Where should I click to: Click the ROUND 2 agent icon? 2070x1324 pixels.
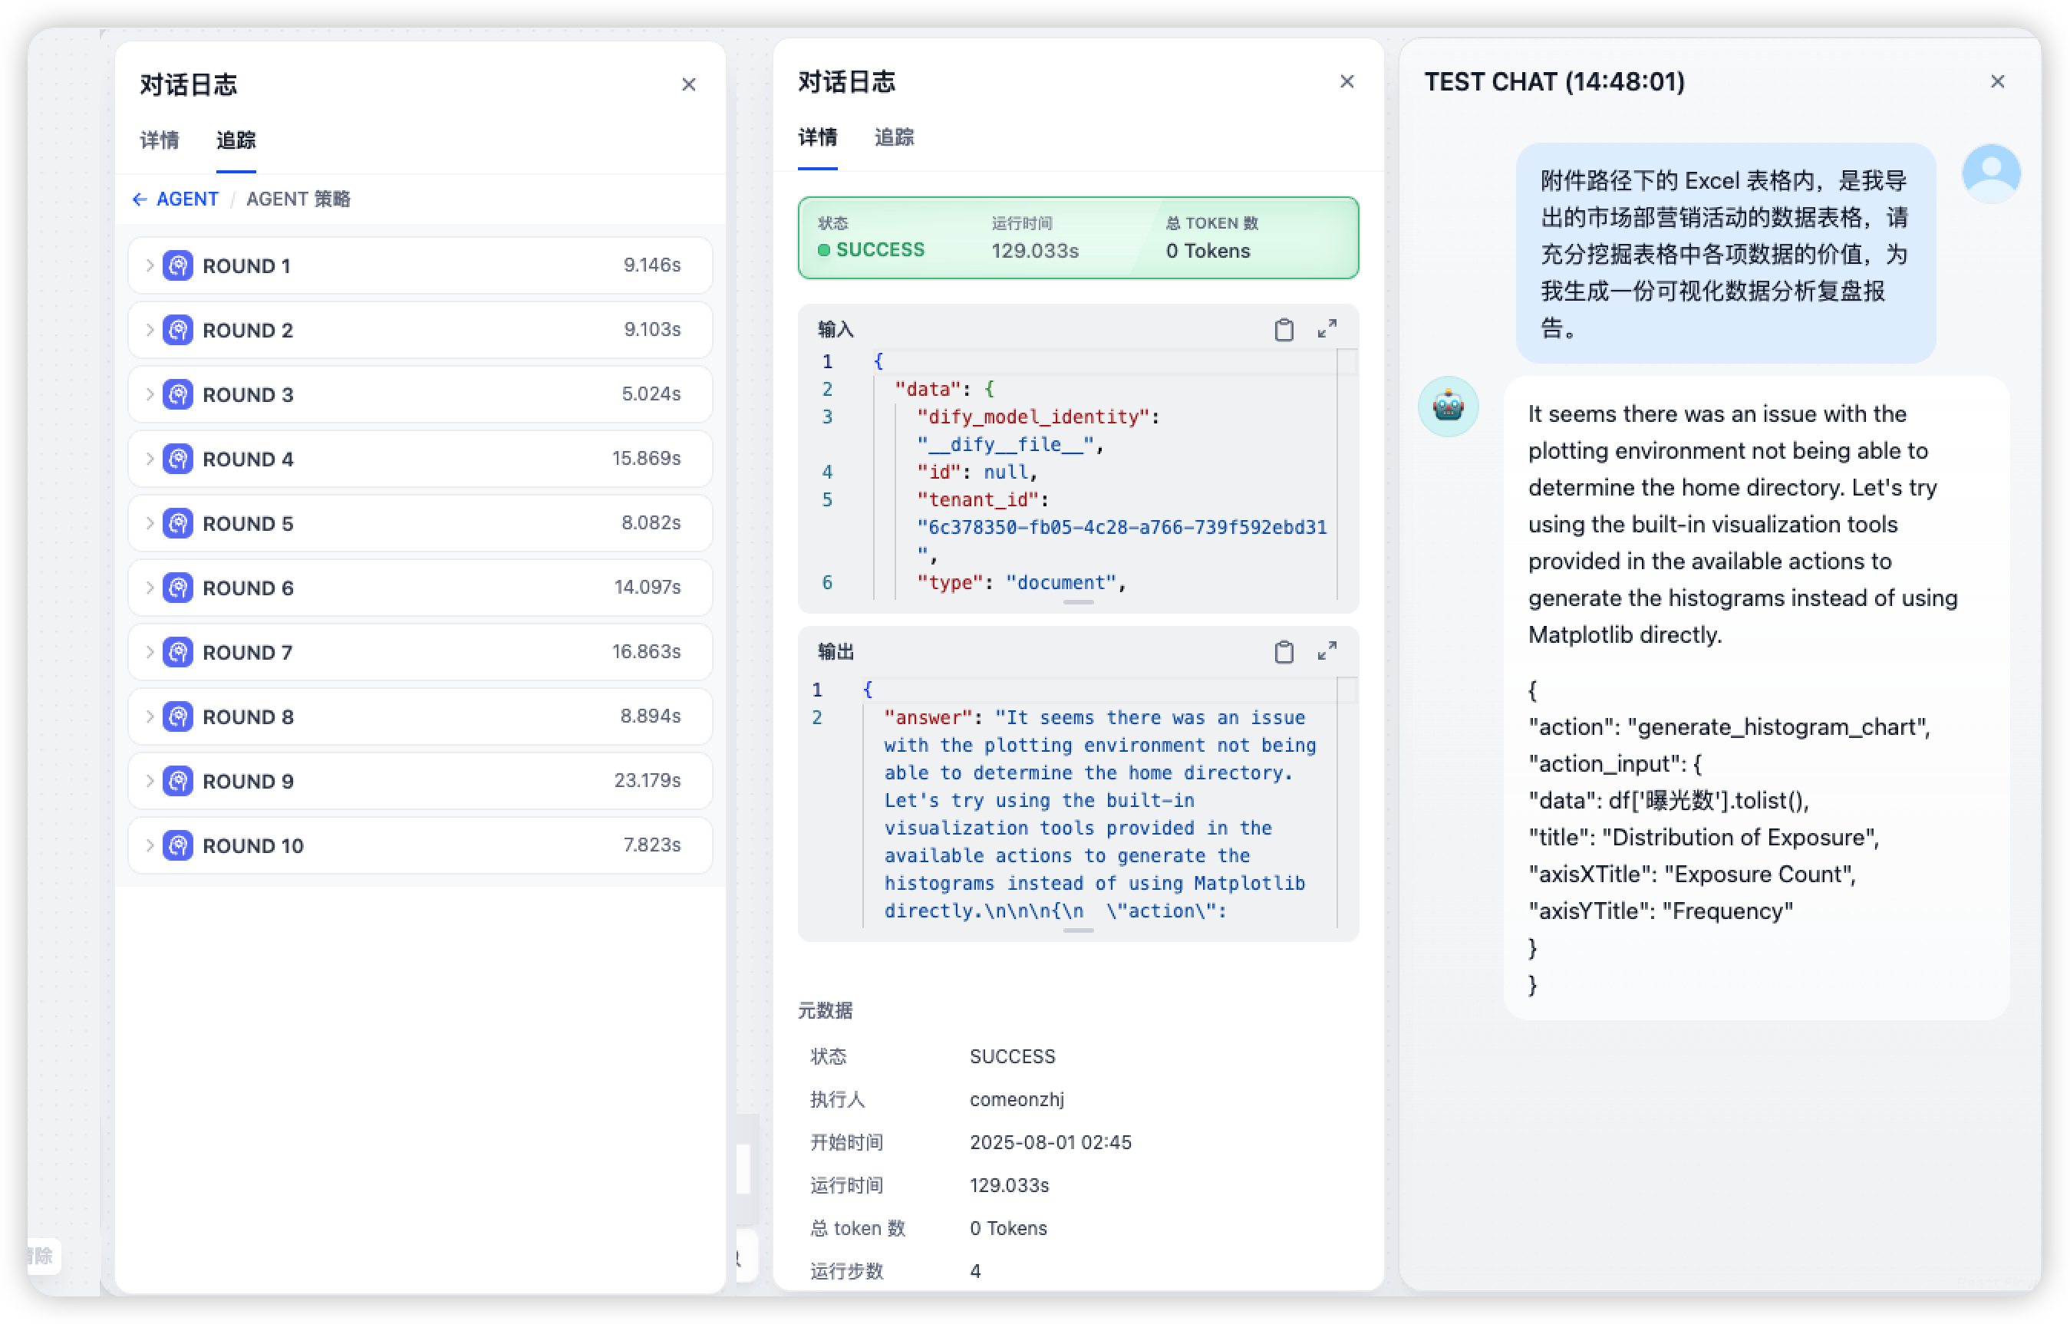pyautogui.click(x=178, y=330)
